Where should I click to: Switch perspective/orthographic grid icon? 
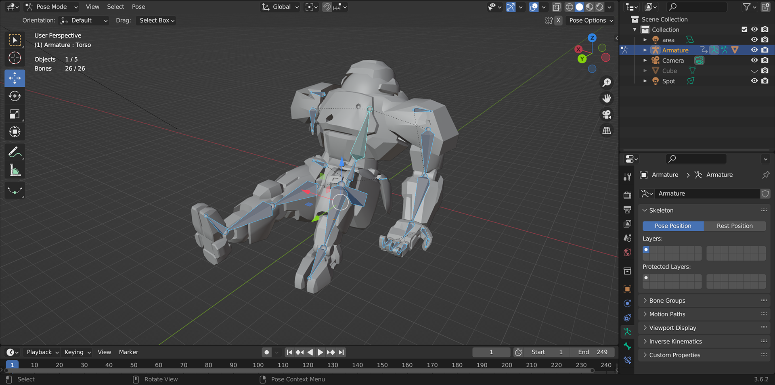coord(607,130)
